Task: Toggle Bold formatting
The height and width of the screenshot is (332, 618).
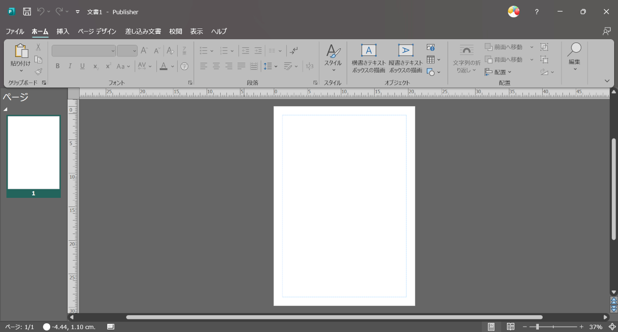Action: 57,66
